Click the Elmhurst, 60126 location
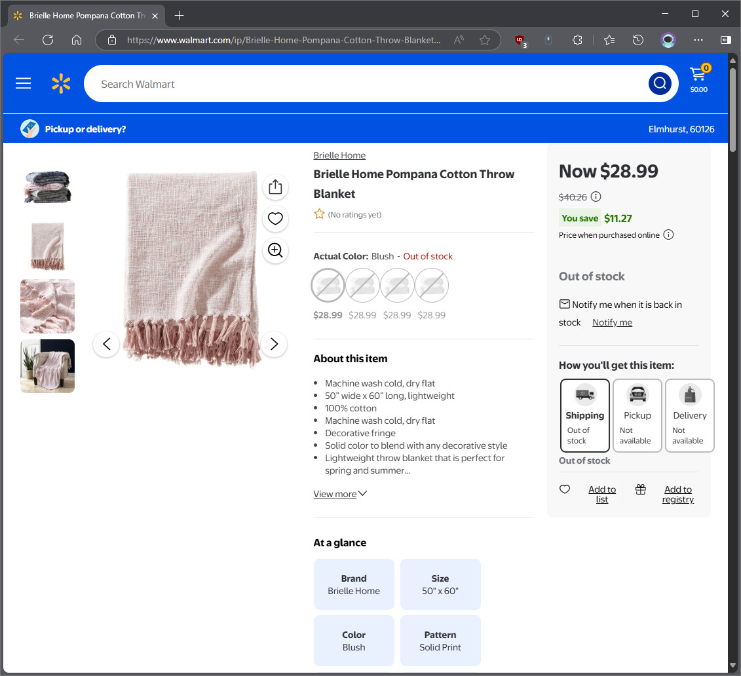741x676 pixels. (x=681, y=129)
